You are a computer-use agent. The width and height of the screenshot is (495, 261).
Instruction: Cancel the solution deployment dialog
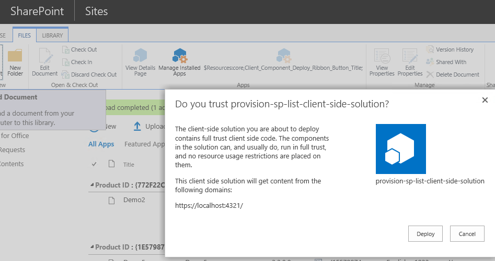(467, 233)
